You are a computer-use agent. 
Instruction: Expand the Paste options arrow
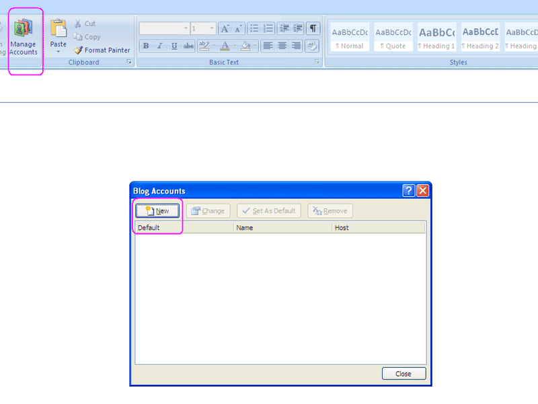point(59,52)
